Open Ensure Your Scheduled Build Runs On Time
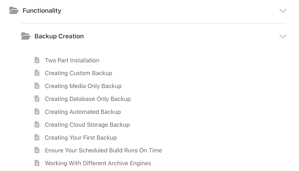The image size is (299, 171). pyautogui.click(x=103, y=151)
